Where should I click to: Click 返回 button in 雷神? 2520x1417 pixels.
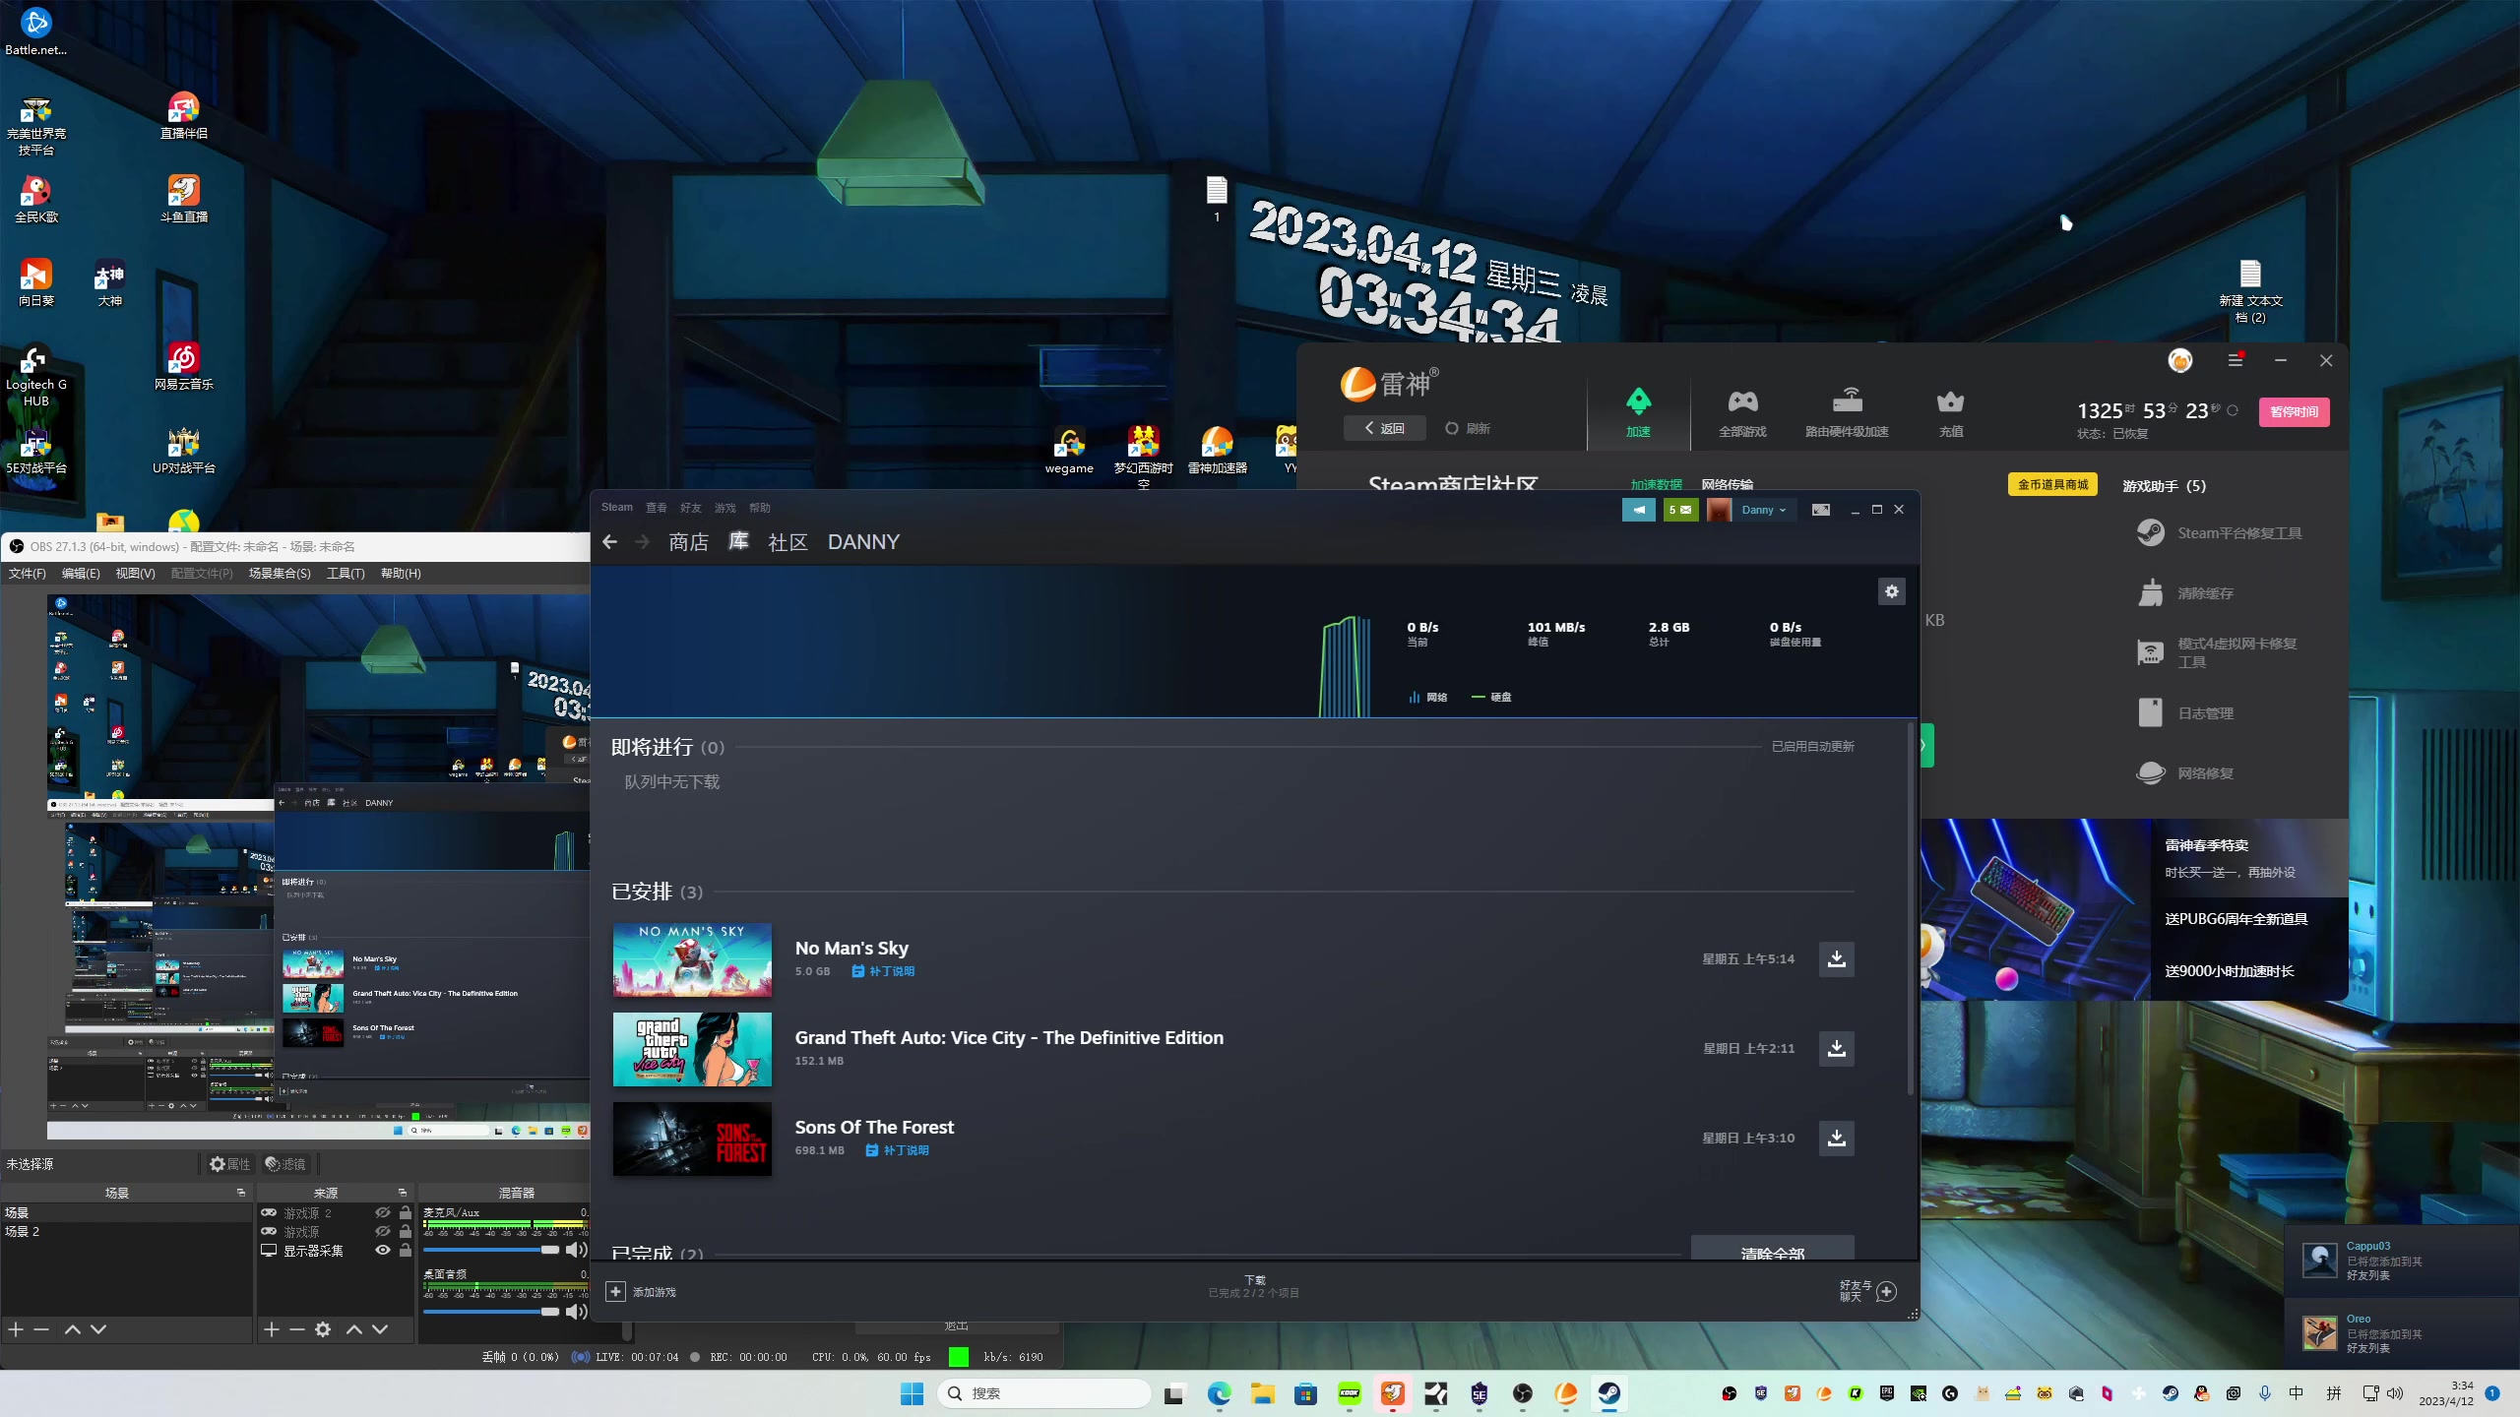click(1384, 428)
